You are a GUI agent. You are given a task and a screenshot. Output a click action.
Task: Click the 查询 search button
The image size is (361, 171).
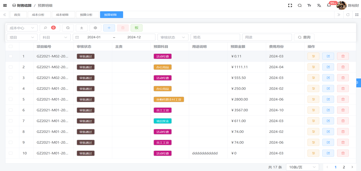click(304, 37)
